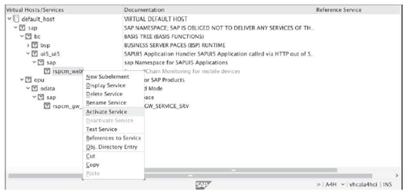This screenshot has height=194, width=408.
Task: Click the rspcm_gw service node icon
Action: coord(48,106)
